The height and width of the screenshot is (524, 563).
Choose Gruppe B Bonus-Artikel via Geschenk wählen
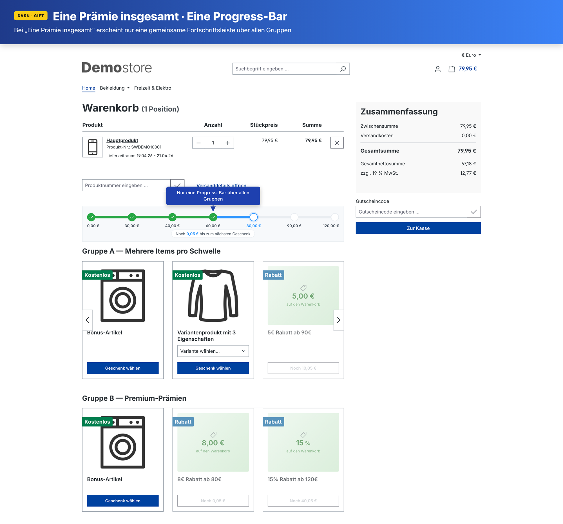coord(123,501)
